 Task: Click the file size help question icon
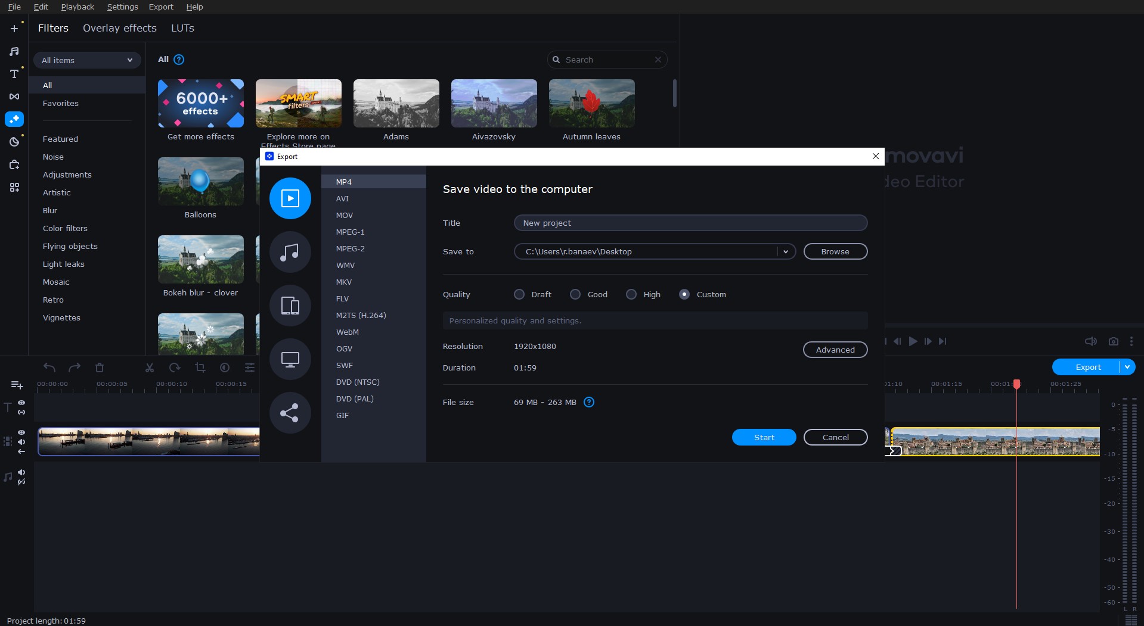point(588,402)
